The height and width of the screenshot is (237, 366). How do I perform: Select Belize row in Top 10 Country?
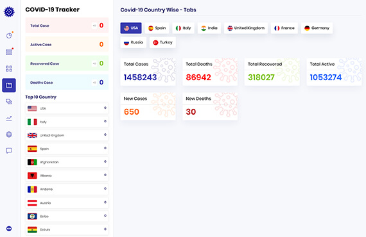[67, 217]
